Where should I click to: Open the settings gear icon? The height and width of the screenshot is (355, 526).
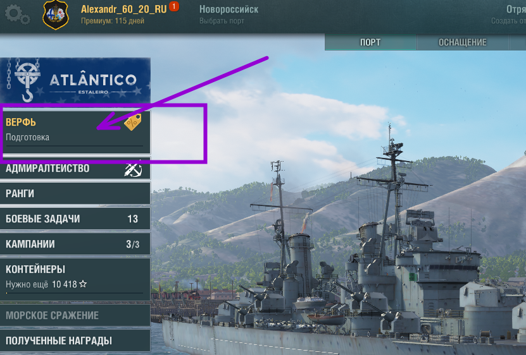[16, 15]
